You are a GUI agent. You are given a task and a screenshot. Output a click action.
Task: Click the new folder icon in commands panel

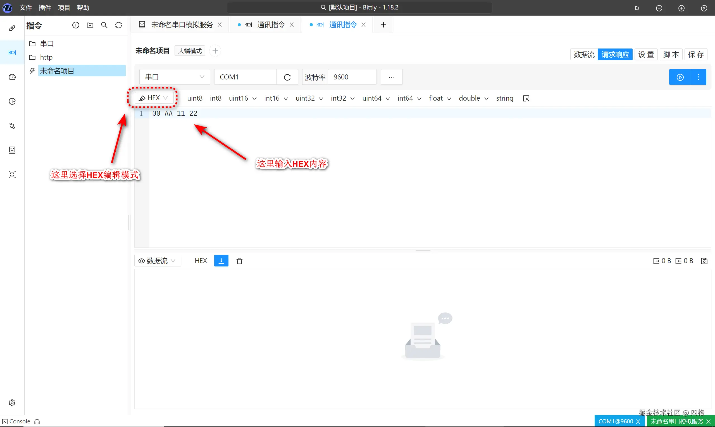tap(90, 25)
